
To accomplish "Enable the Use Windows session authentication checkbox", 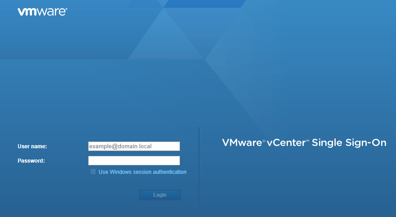I will [93, 172].
